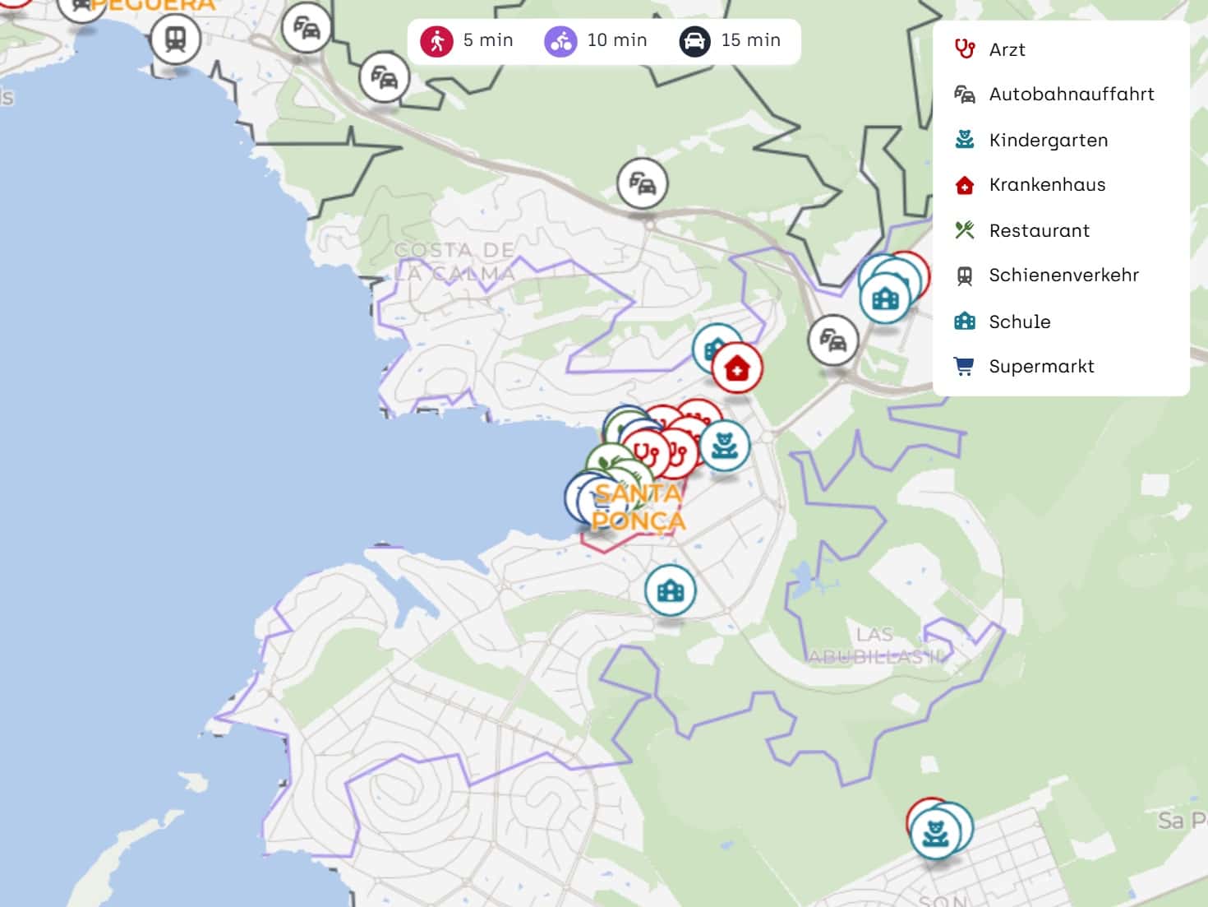Click the stethoscope Arzt icon in the legend
This screenshot has height=907, width=1208.
click(x=965, y=49)
